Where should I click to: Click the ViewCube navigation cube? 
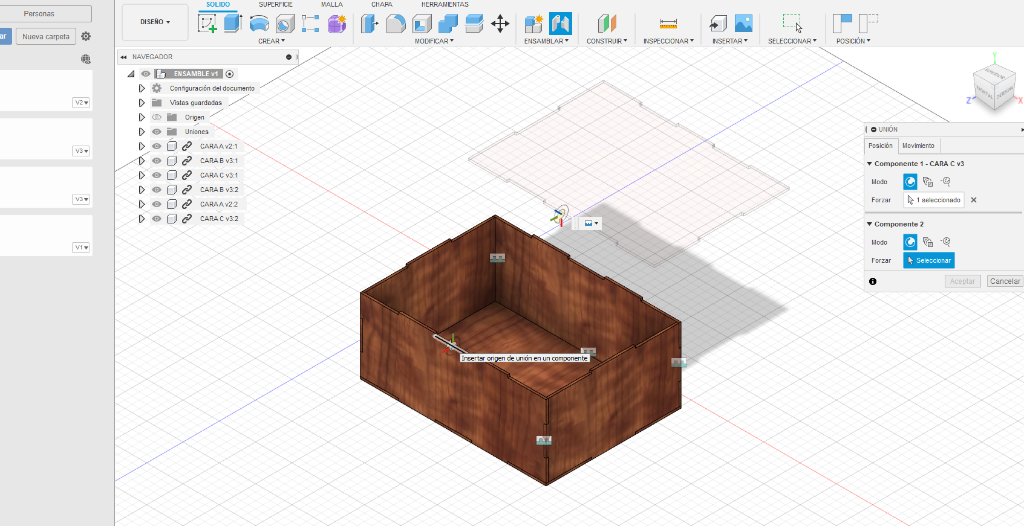click(x=994, y=88)
